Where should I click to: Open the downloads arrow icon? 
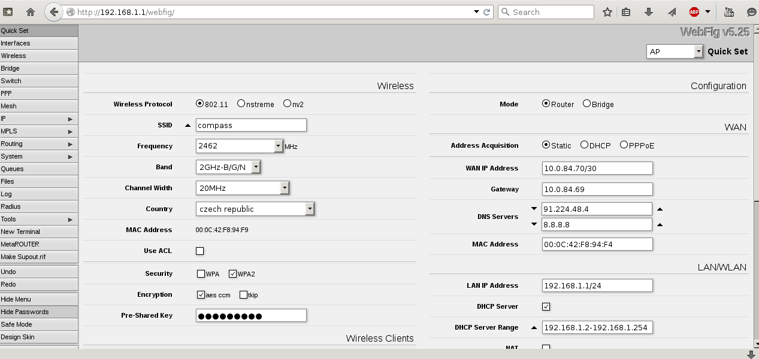[648, 12]
